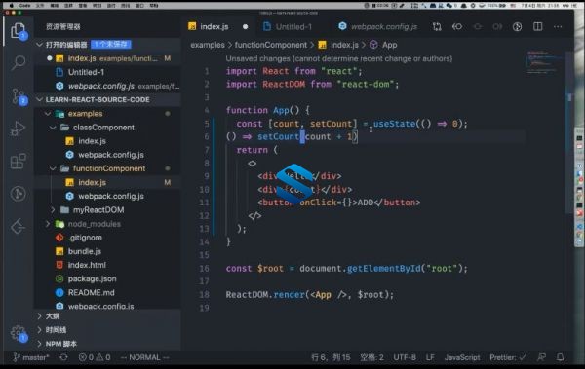Click line number 18 in the gutter
Screen dimensions: 585x369
coord(204,294)
